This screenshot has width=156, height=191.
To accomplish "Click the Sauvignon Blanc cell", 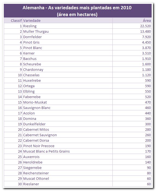I will coord(68,108).
